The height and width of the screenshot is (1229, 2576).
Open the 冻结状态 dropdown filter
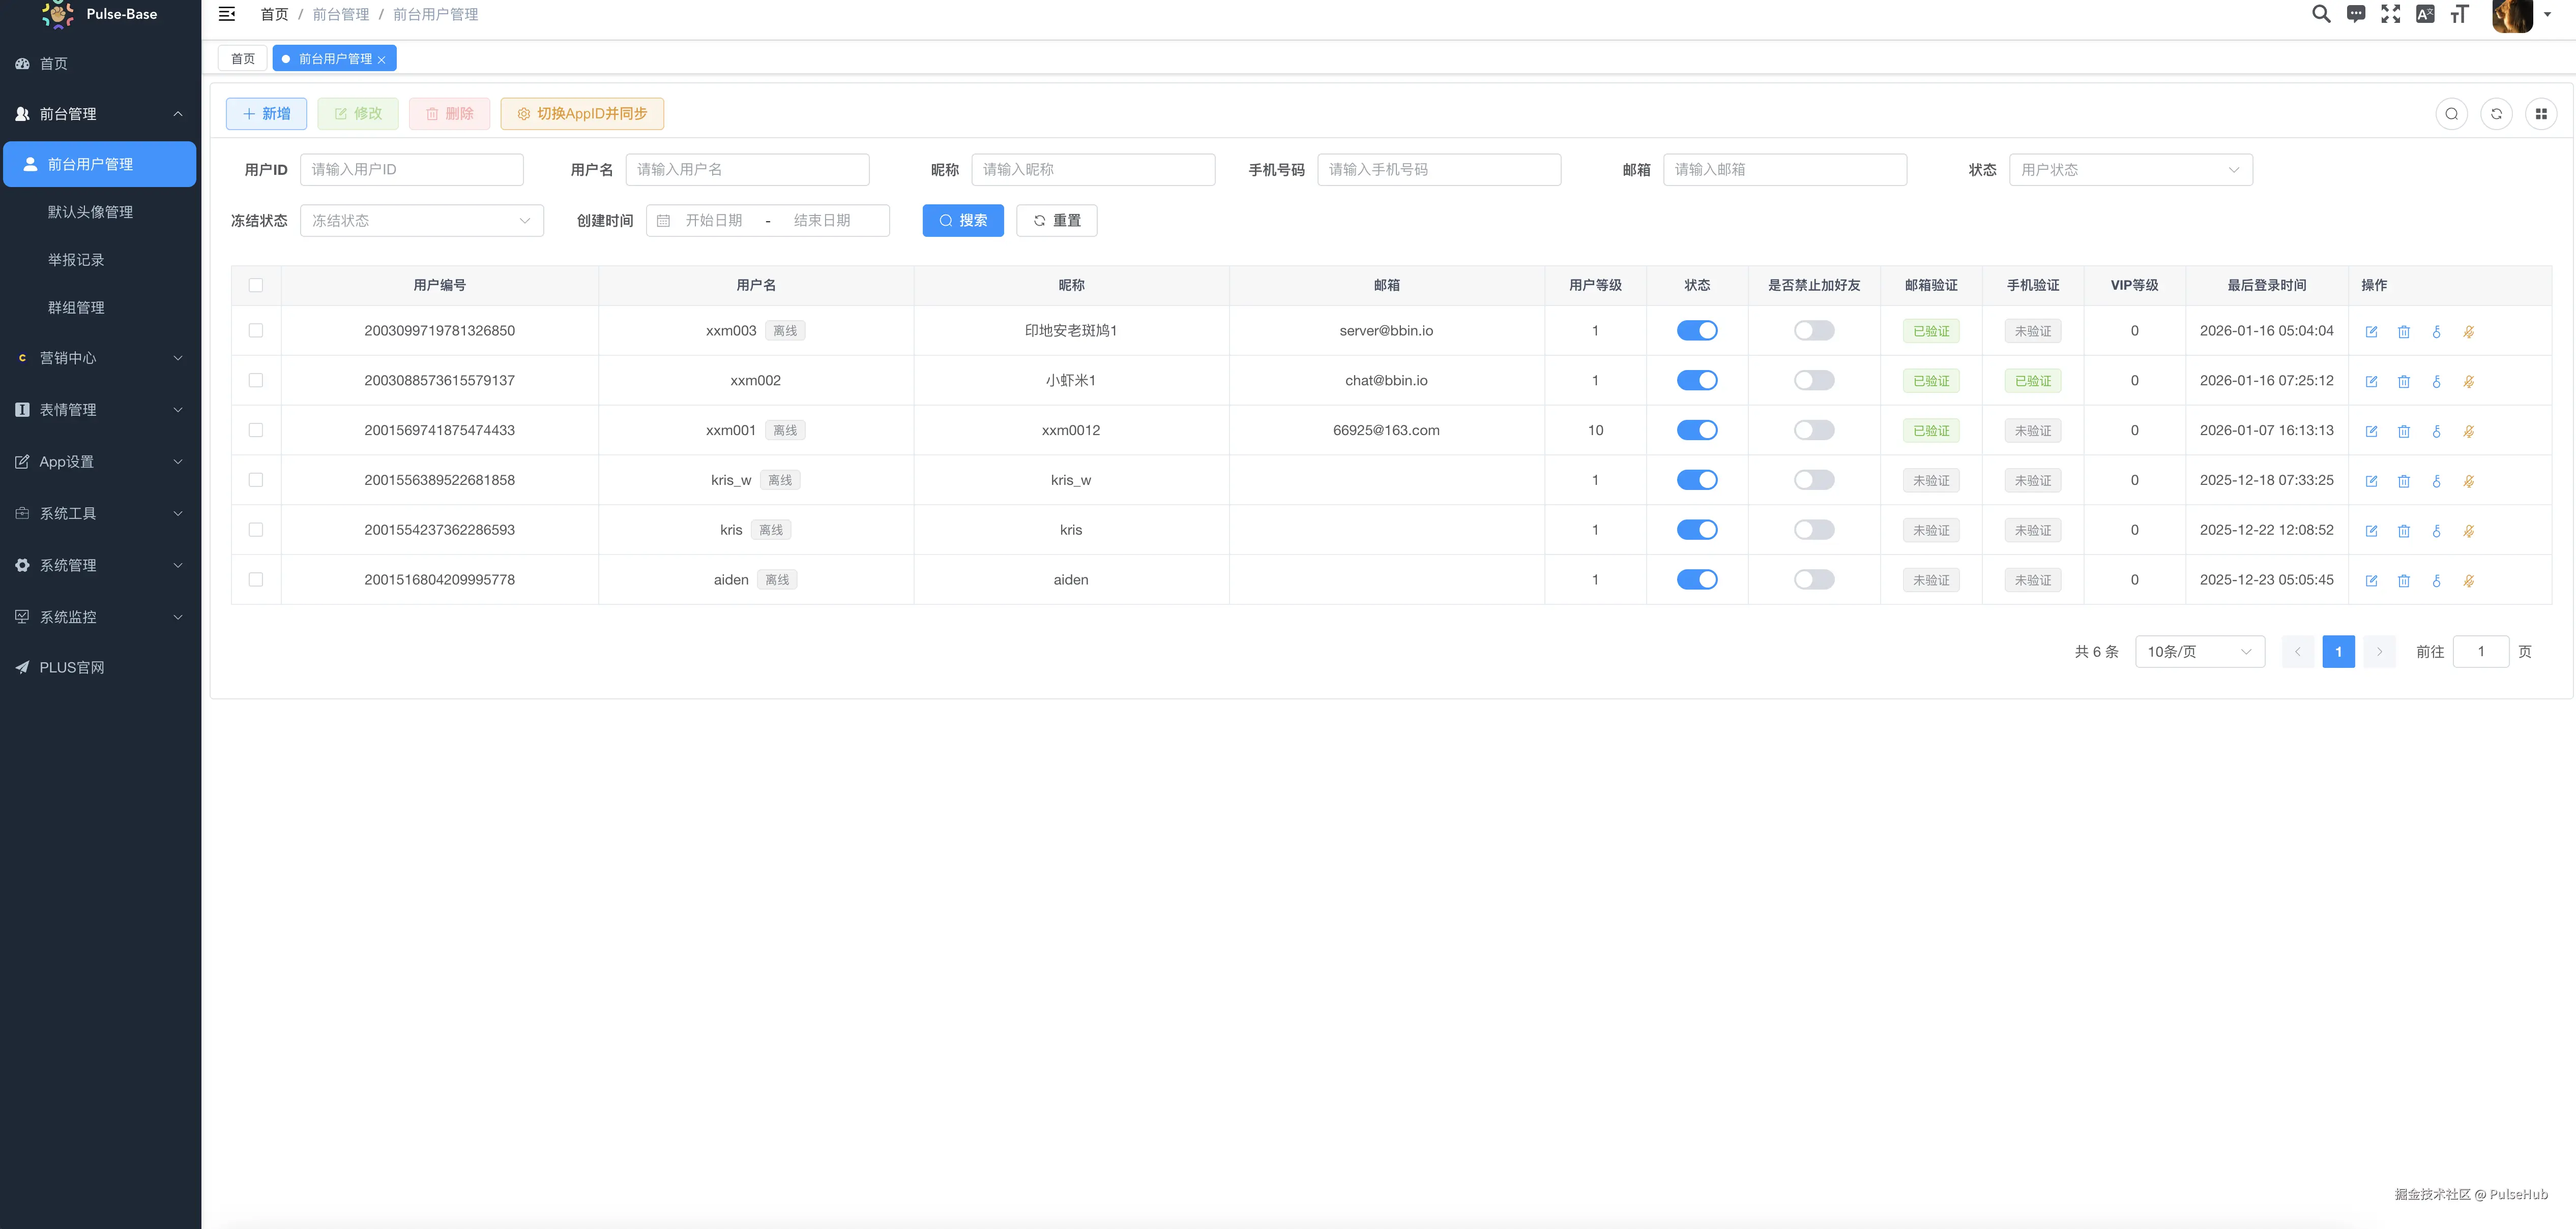421,221
